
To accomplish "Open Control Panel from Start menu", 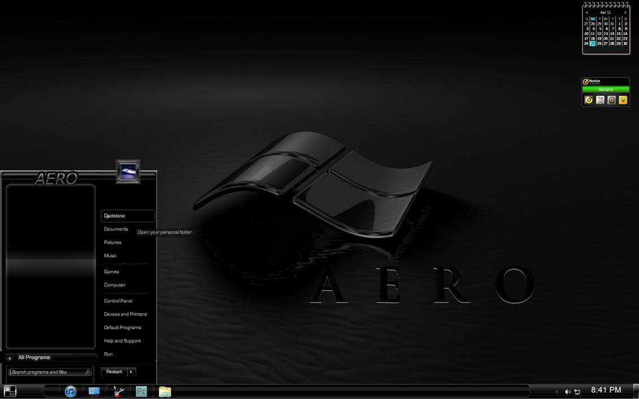I will 118,301.
